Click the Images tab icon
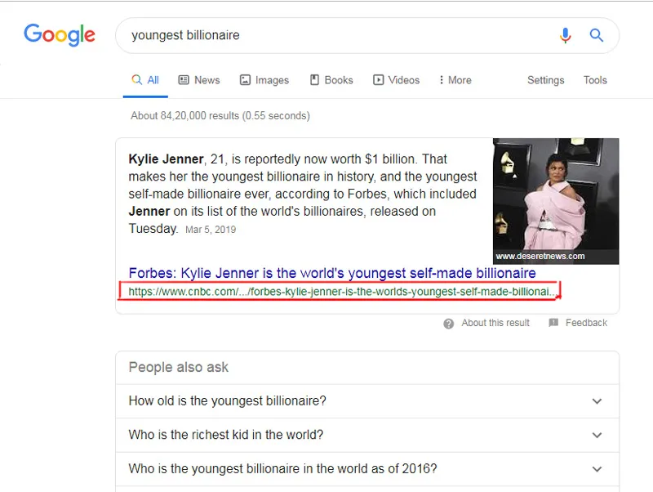 245,79
